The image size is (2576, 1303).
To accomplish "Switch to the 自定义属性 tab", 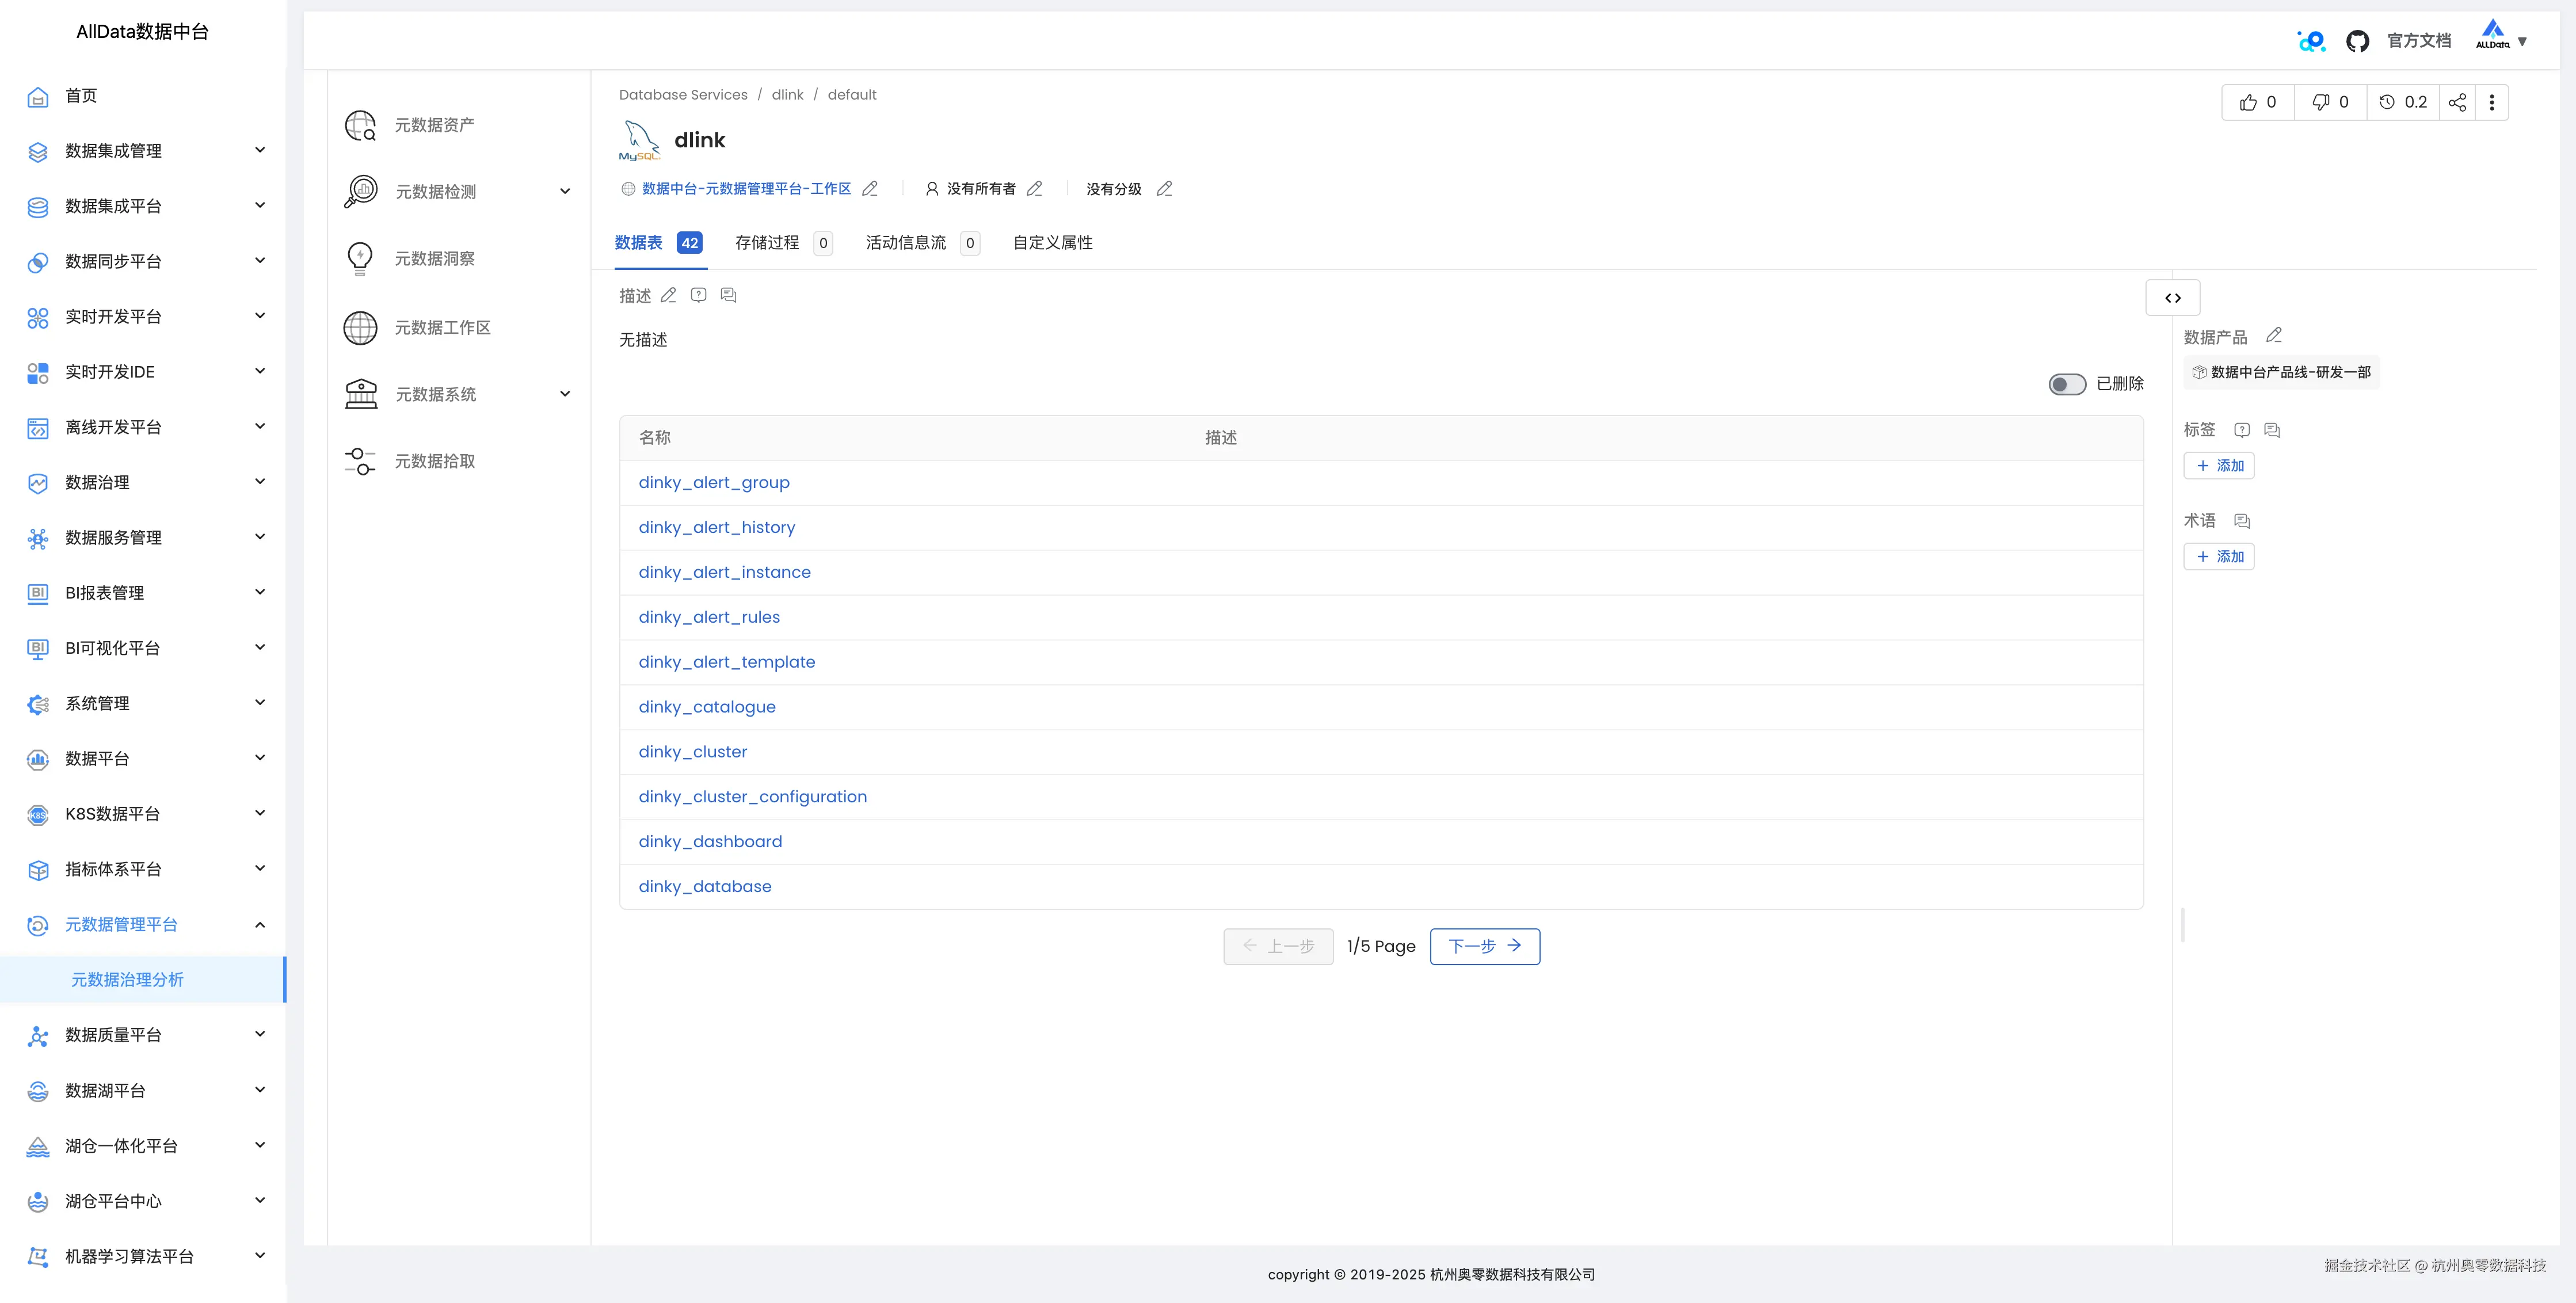I will click(1052, 243).
